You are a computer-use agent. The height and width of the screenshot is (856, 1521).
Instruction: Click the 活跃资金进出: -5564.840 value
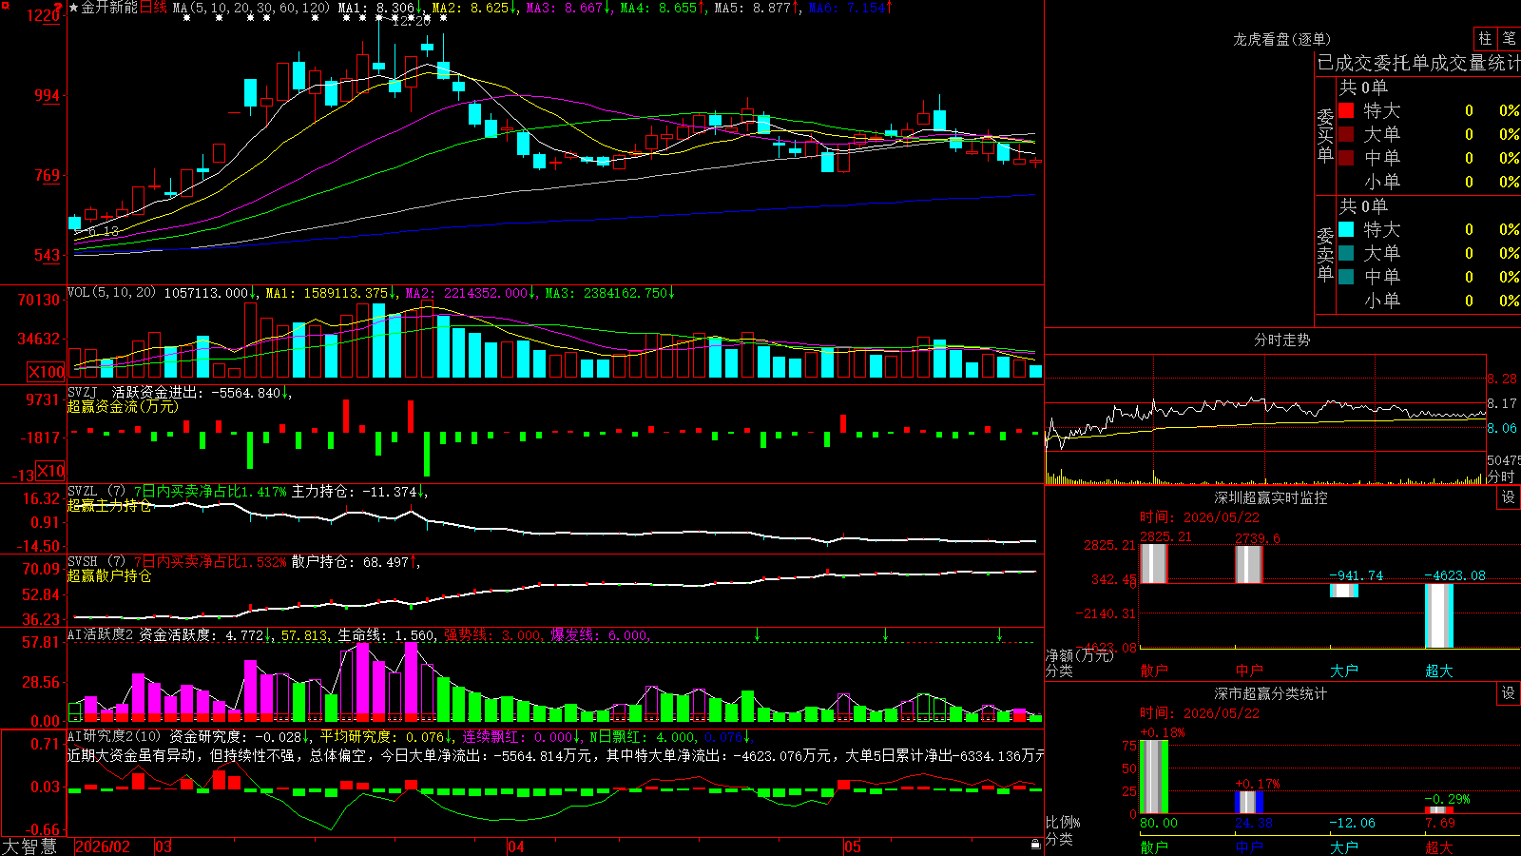[202, 392]
